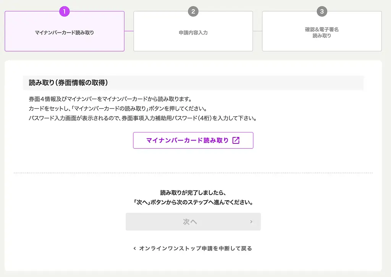Click the greyed-out 次へ progress button
The image size is (391, 277).
coord(193,222)
